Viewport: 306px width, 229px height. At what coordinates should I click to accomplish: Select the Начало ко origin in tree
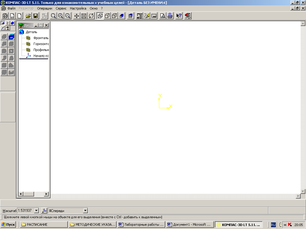click(41, 56)
